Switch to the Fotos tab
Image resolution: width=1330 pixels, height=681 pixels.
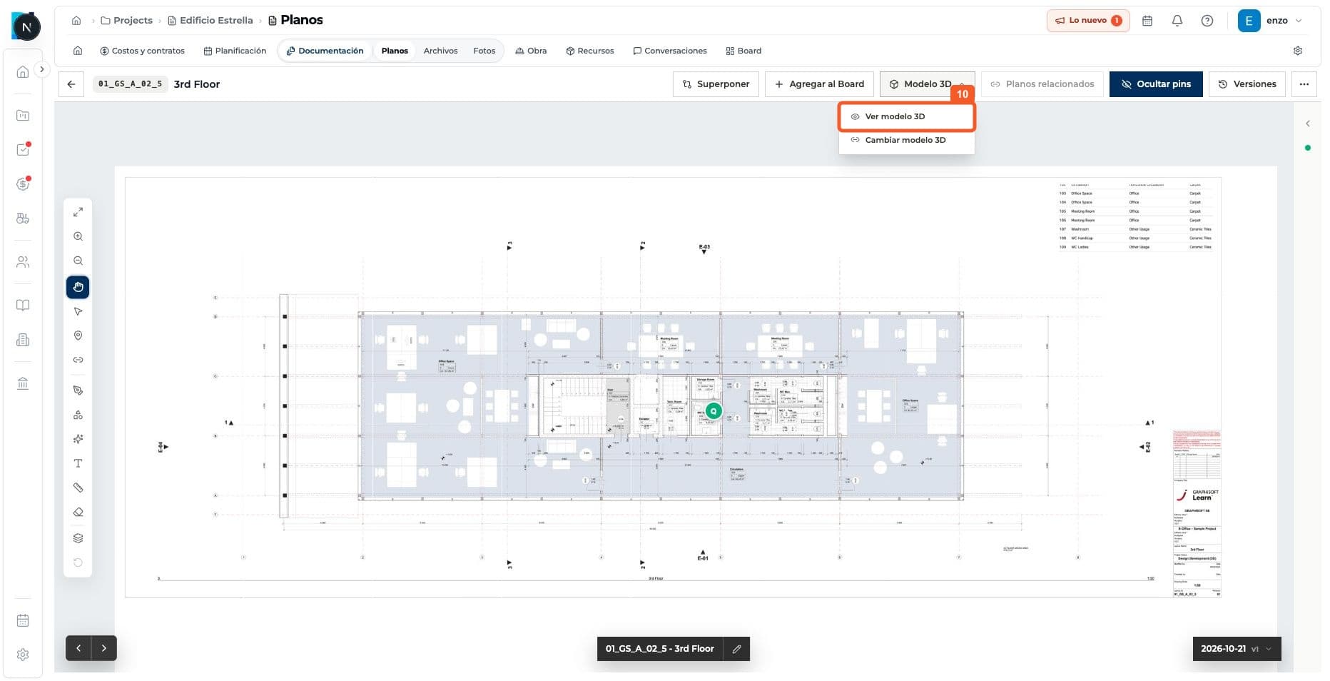click(484, 51)
